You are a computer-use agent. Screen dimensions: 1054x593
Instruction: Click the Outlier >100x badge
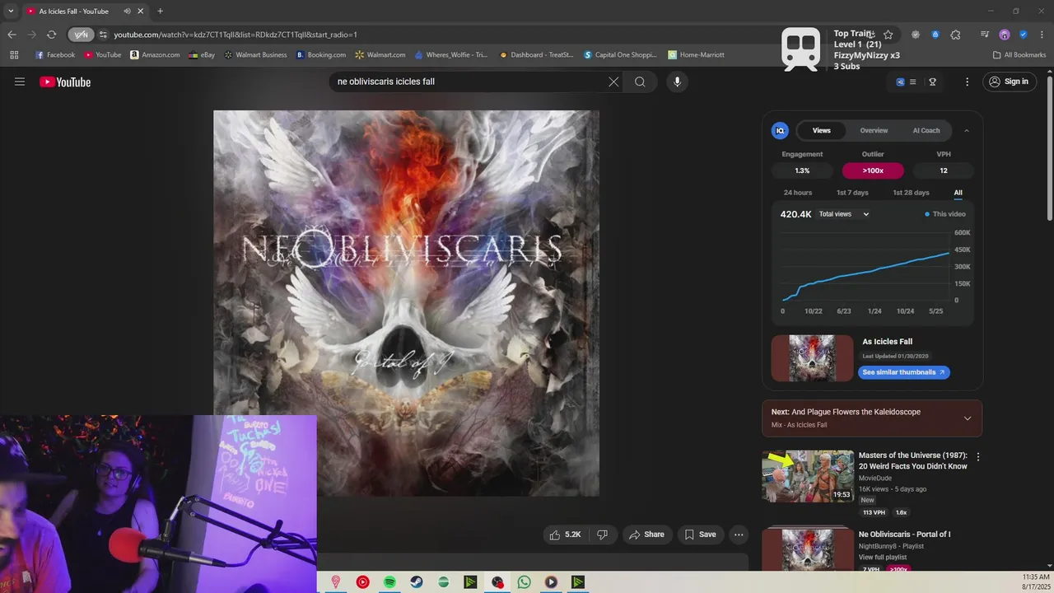(x=873, y=170)
